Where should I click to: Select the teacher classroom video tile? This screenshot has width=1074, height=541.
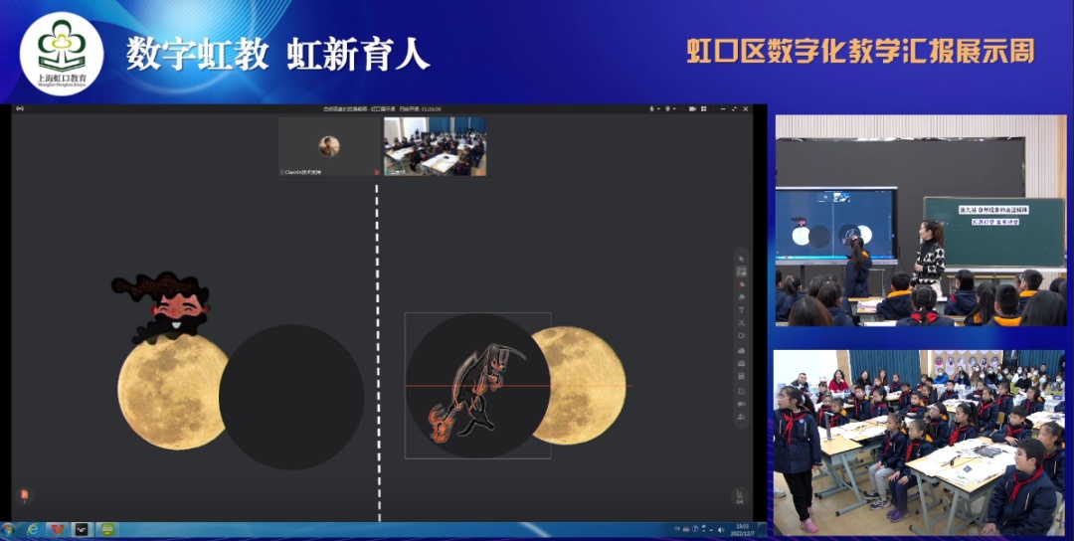pyautogui.click(x=435, y=146)
